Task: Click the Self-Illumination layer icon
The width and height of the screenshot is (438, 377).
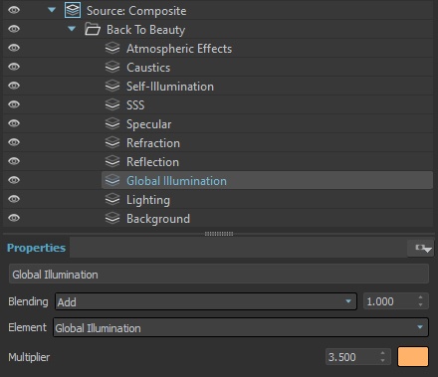Action: (112, 86)
